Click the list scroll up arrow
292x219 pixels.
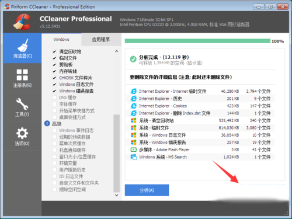(117, 51)
